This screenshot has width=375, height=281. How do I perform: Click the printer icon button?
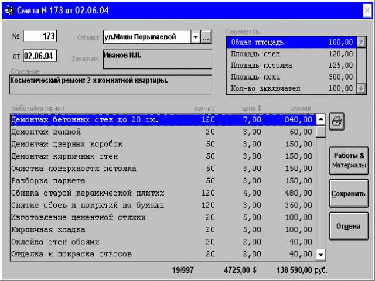337,121
